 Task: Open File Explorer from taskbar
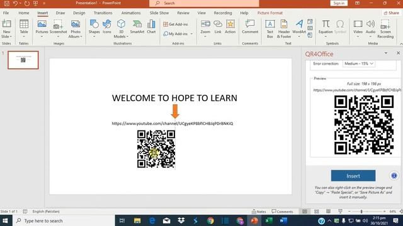(137, 220)
